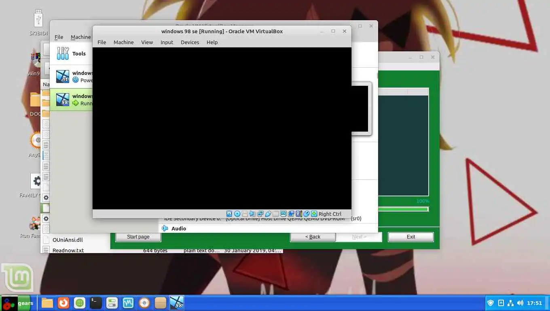Click the update manager icon in system tray

[x=501, y=303]
